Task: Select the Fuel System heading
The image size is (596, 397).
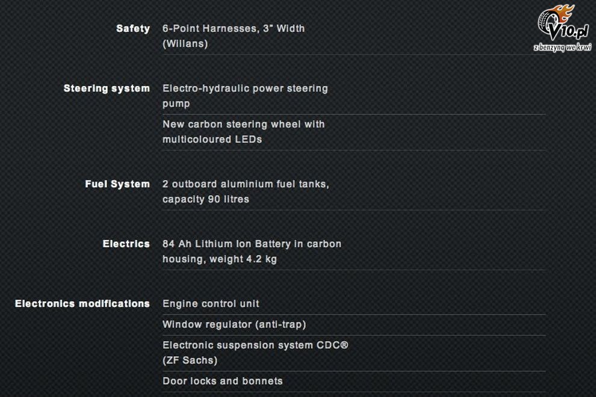Action: (117, 184)
